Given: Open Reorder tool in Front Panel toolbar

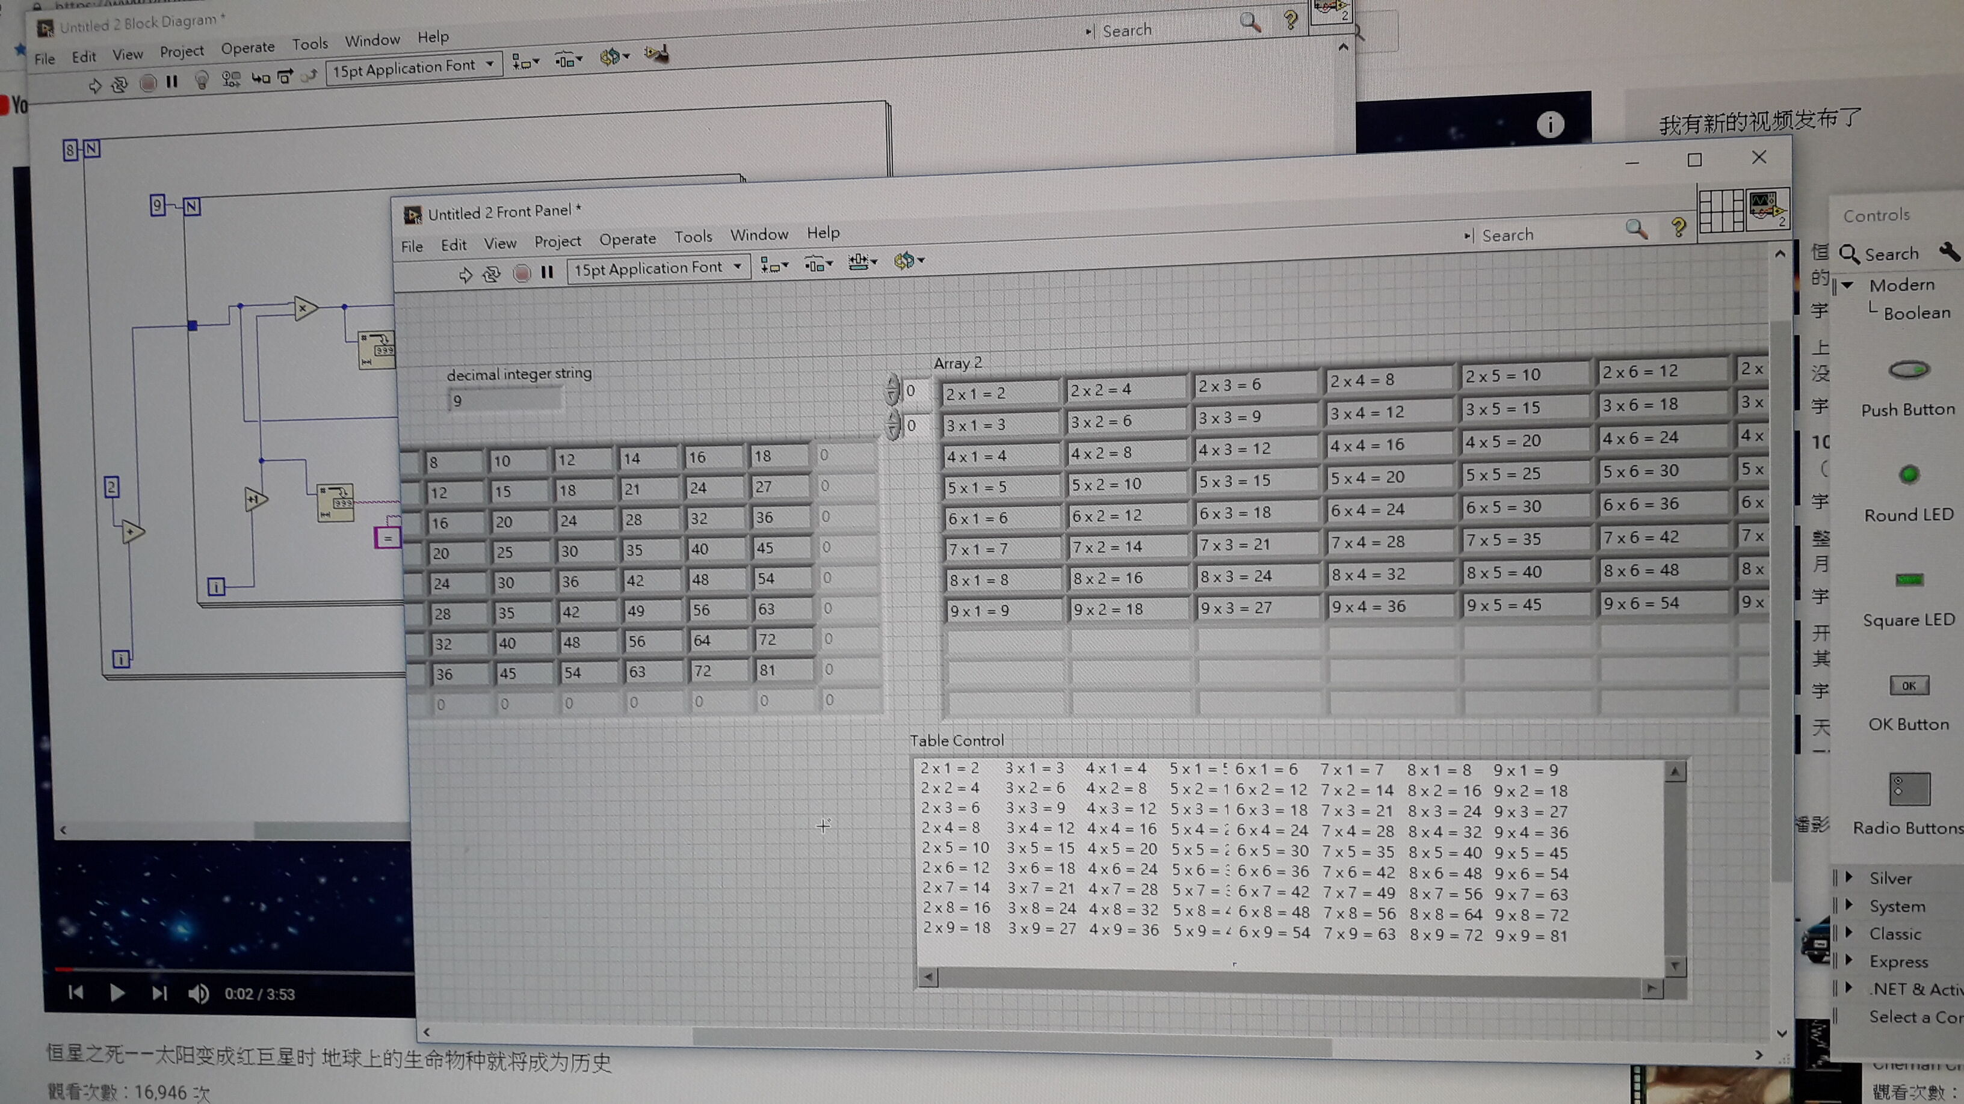Looking at the screenshot, I should [x=909, y=260].
